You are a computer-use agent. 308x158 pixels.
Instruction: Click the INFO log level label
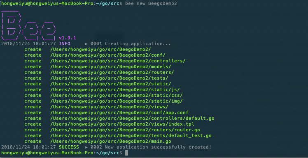pos(64,44)
